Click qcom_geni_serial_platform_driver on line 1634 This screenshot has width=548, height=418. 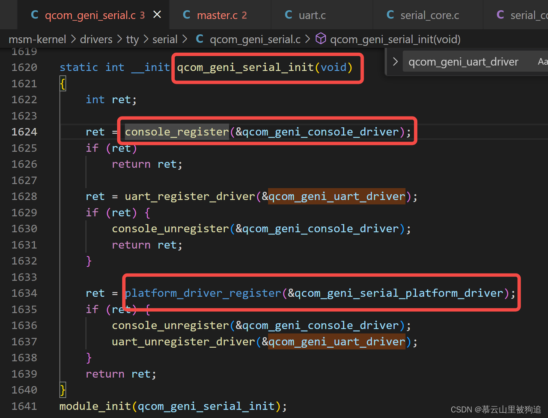coord(399,293)
